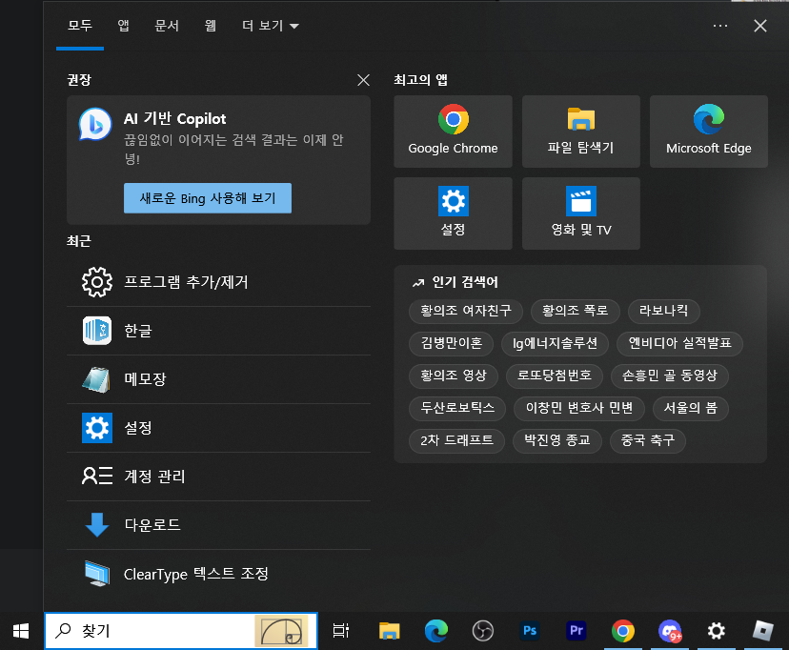Image resolution: width=789 pixels, height=650 pixels.
Task: Search trending term 라보나킥
Action: (664, 311)
